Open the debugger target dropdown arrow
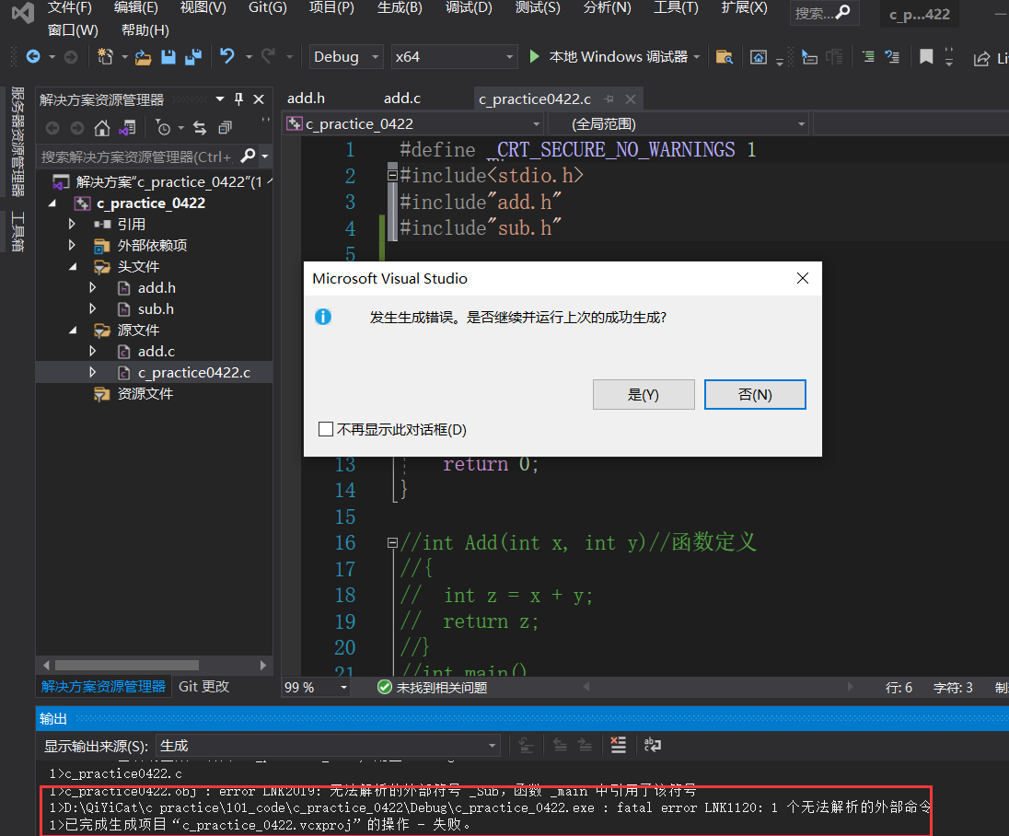Viewport: 1009px width, 836px height. 697,57
